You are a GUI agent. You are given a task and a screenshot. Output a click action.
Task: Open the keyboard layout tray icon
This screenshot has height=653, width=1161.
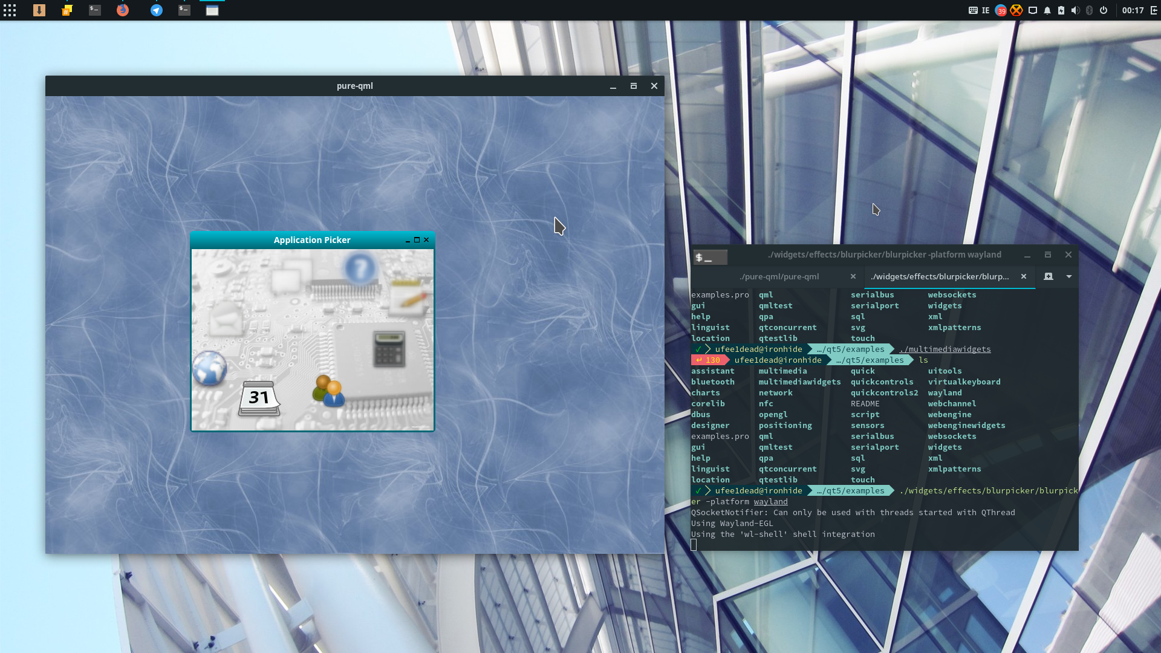coord(973,10)
